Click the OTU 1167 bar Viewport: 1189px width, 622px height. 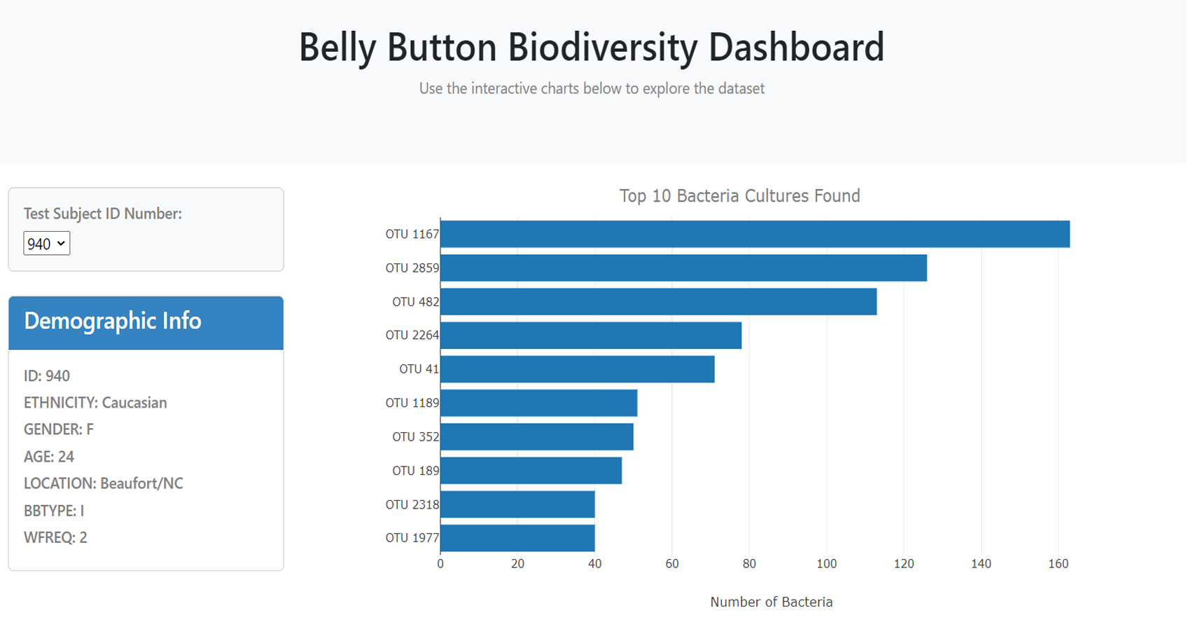755,234
